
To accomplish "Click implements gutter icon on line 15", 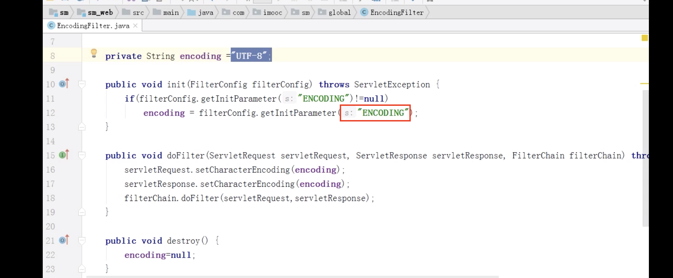I will [x=64, y=155].
